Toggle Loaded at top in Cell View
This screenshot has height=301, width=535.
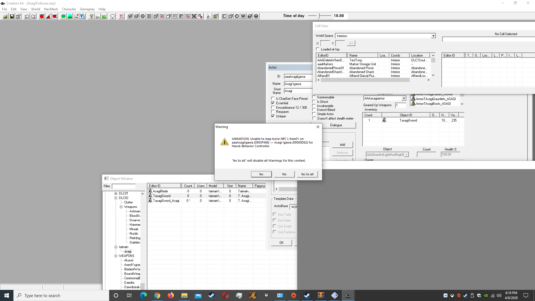pos(318,49)
